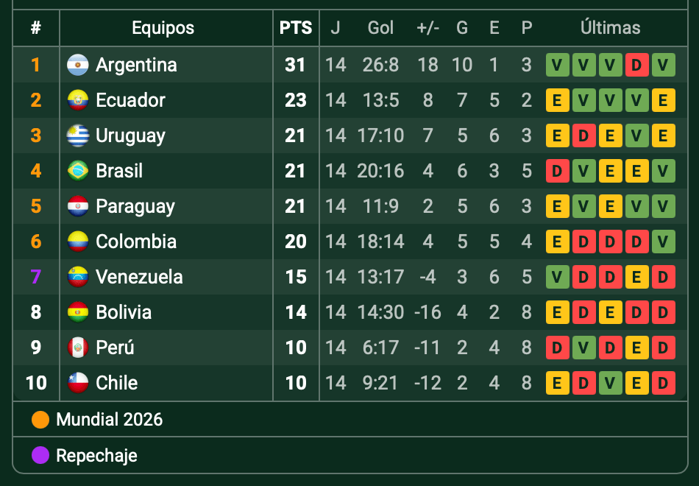Image resolution: width=699 pixels, height=486 pixels.
Task: Click the Colombia flag icon
Action: click(x=77, y=242)
